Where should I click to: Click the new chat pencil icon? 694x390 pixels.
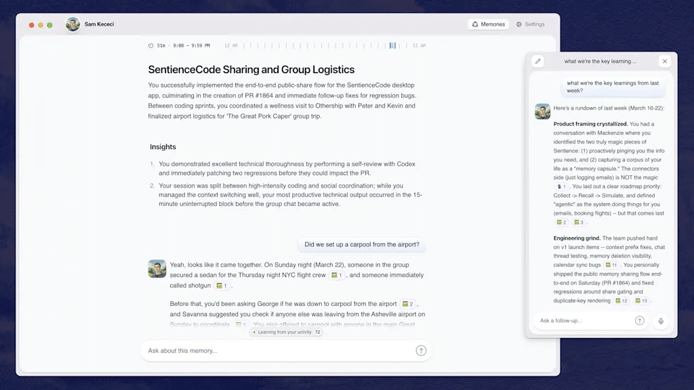click(538, 61)
